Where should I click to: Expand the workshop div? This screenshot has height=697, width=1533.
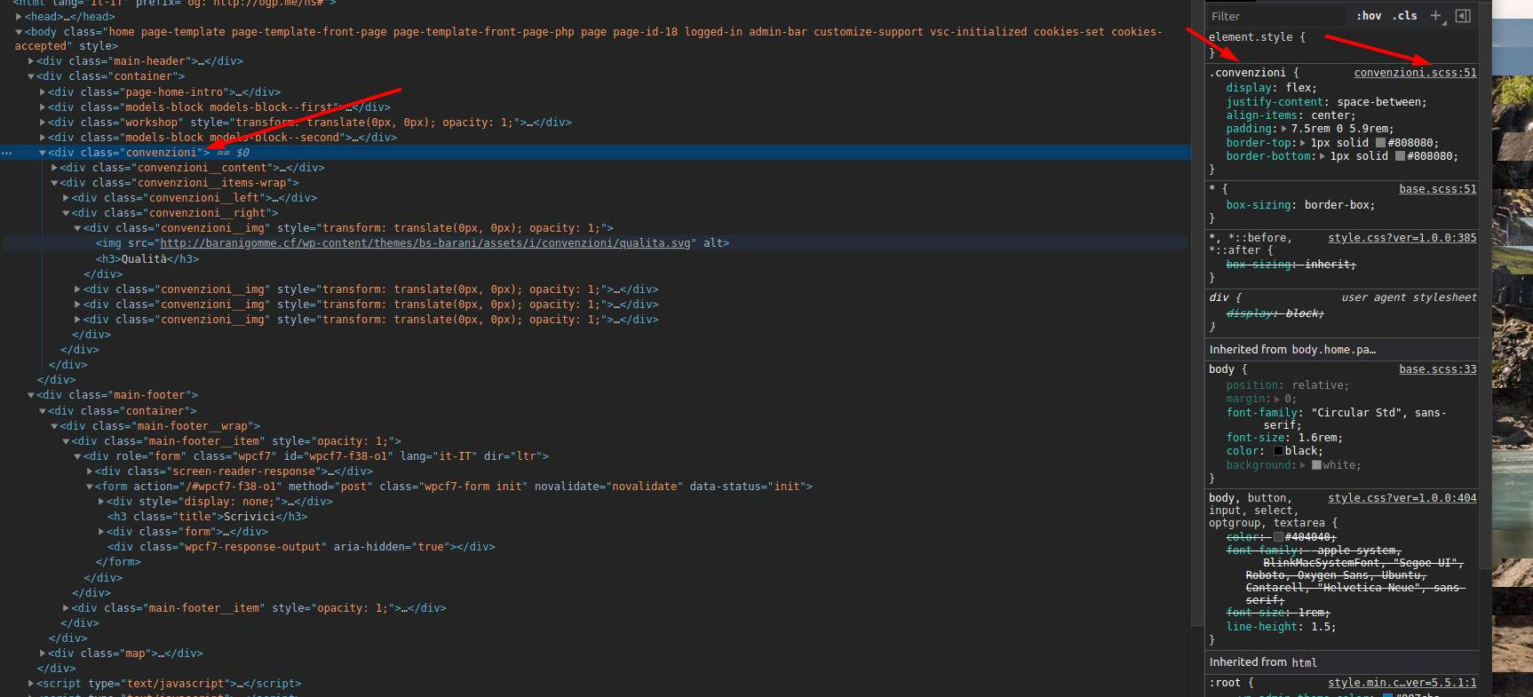[x=42, y=123]
